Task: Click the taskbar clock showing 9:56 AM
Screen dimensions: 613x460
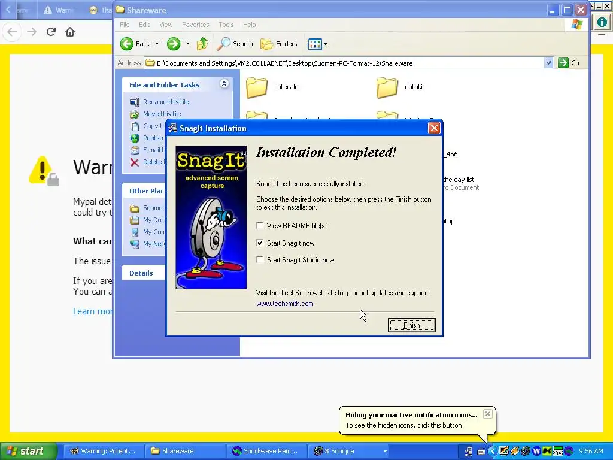Action: pyautogui.click(x=591, y=451)
